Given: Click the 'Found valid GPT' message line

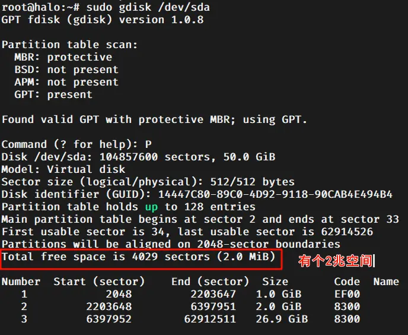Looking at the screenshot, I should (154, 119).
